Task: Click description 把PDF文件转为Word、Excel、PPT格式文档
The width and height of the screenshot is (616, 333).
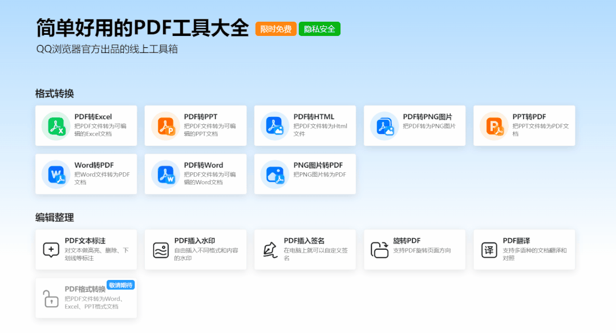Action: tap(94, 302)
